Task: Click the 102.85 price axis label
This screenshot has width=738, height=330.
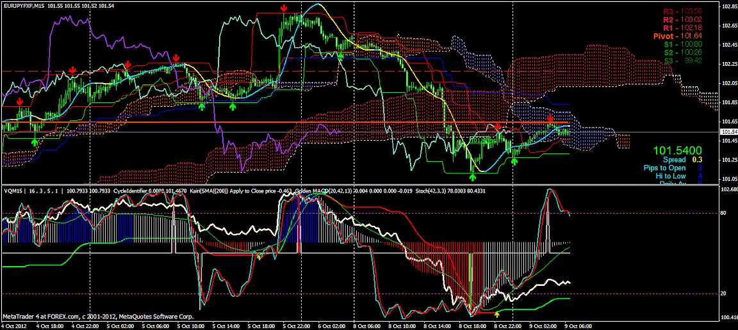Action: click(728, 6)
